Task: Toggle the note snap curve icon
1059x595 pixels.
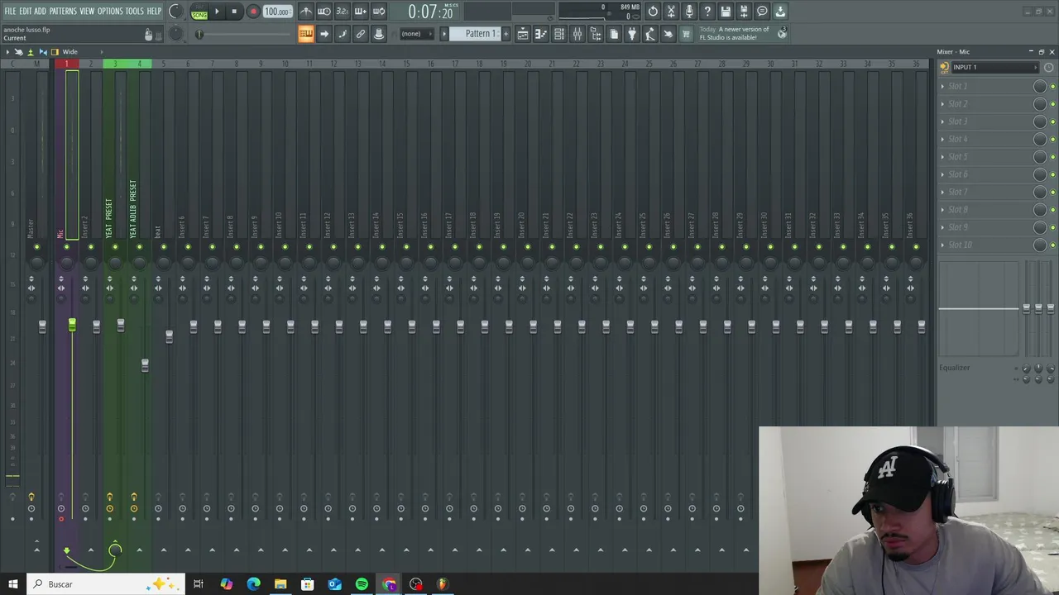Action: pos(342,34)
